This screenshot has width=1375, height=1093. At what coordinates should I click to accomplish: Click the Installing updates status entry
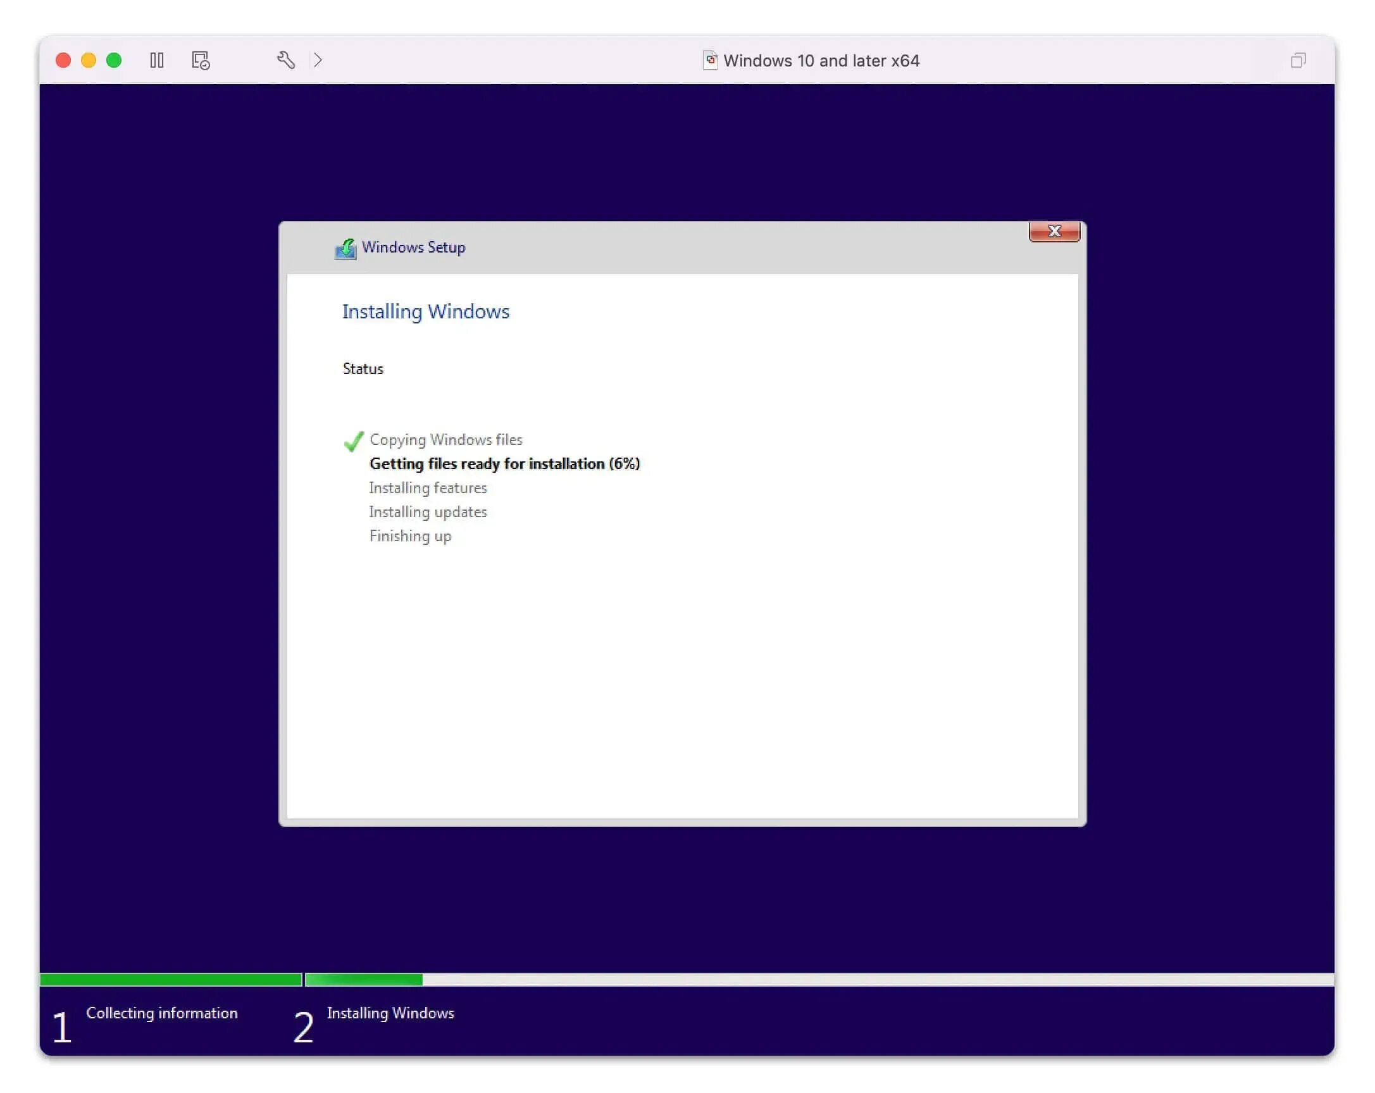click(x=427, y=512)
